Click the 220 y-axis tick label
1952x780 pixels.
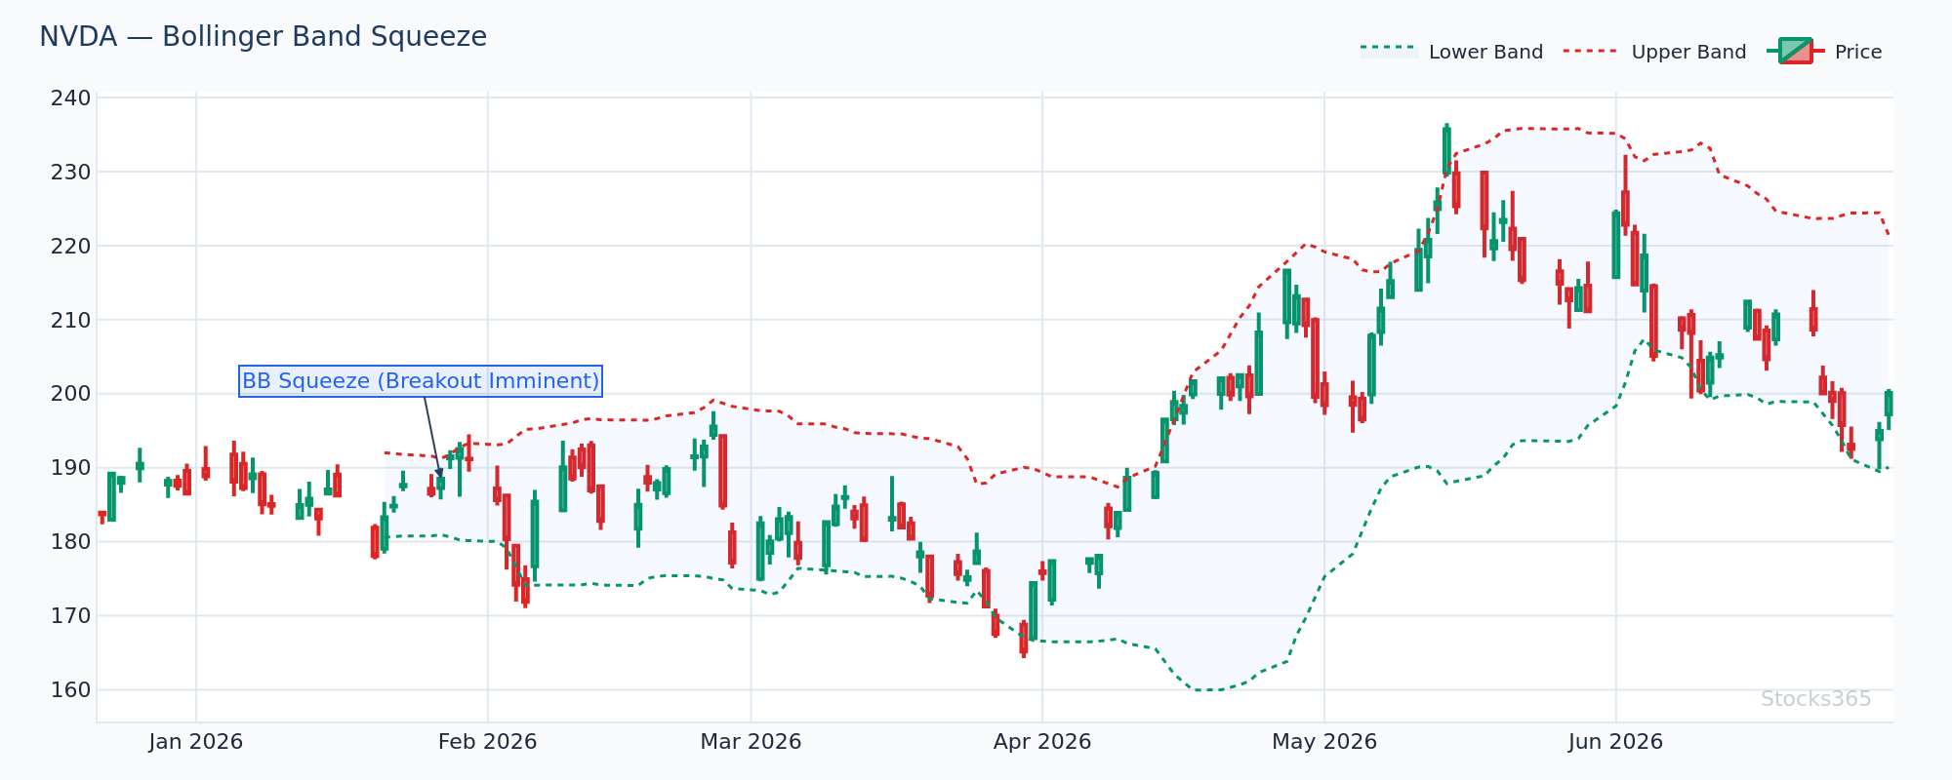pyautogui.click(x=71, y=247)
